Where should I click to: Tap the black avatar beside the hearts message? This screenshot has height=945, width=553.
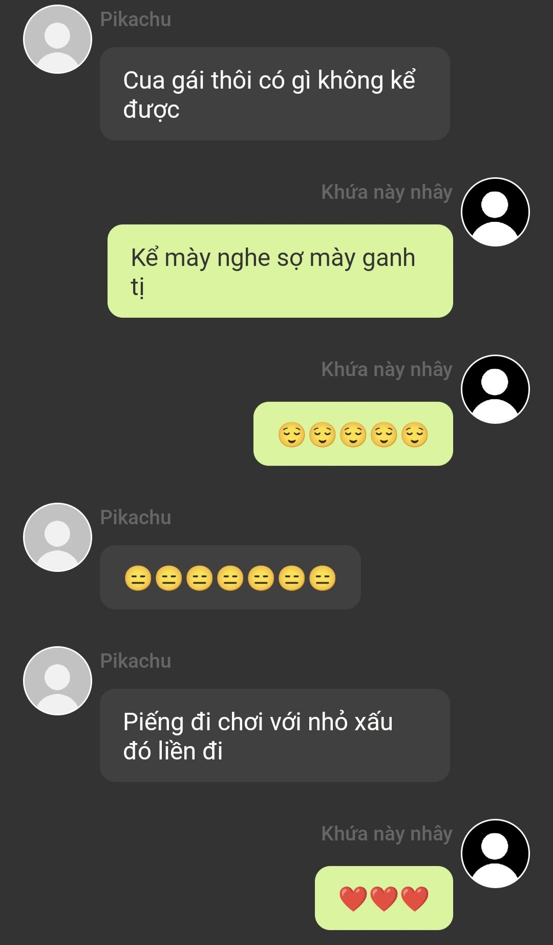click(495, 853)
